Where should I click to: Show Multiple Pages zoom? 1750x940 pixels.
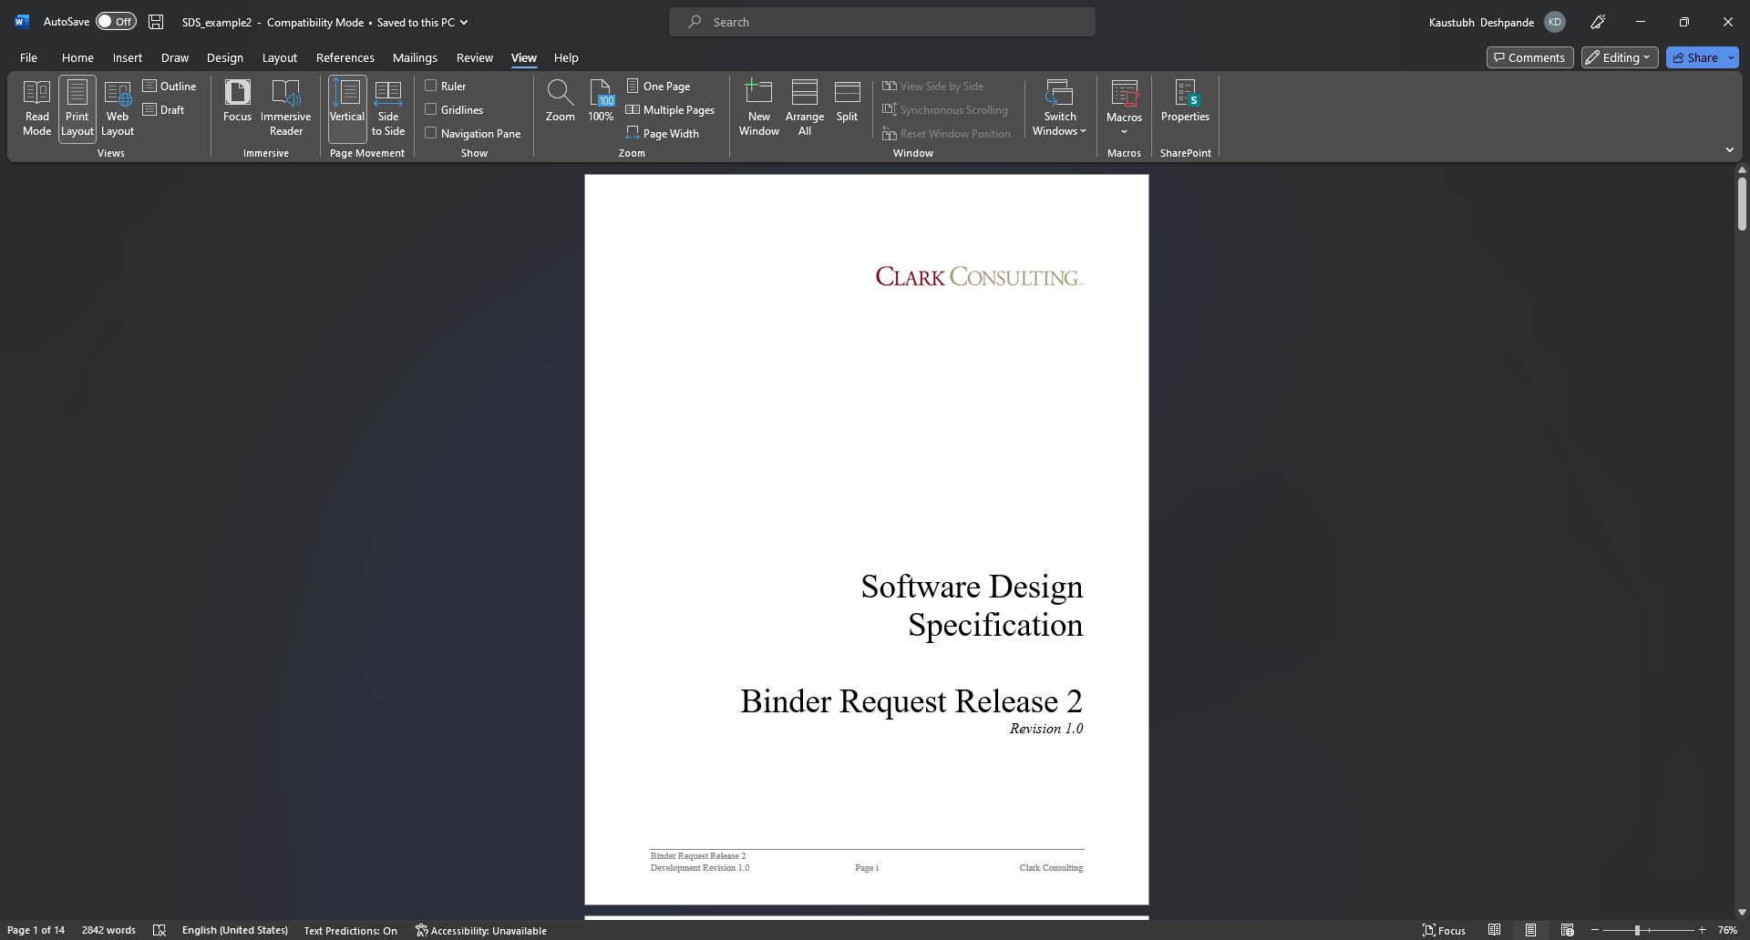pyautogui.click(x=670, y=109)
